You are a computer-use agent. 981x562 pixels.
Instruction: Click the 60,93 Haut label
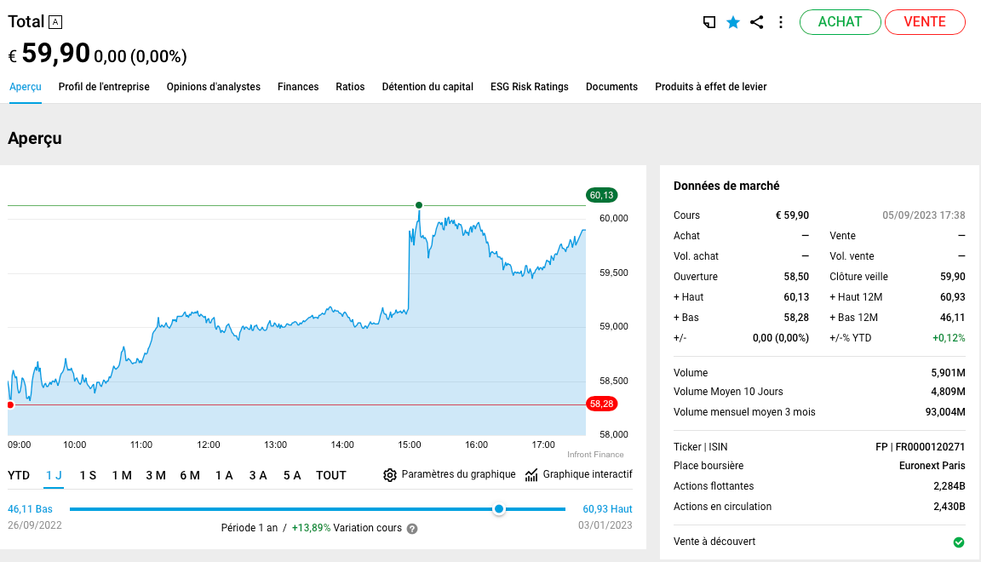(607, 509)
